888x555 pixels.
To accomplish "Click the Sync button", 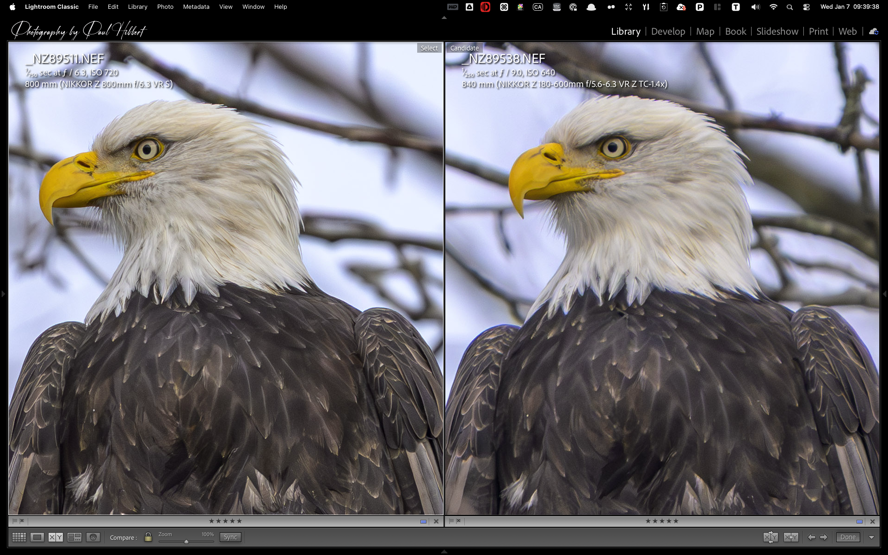I will (x=230, y=537).
